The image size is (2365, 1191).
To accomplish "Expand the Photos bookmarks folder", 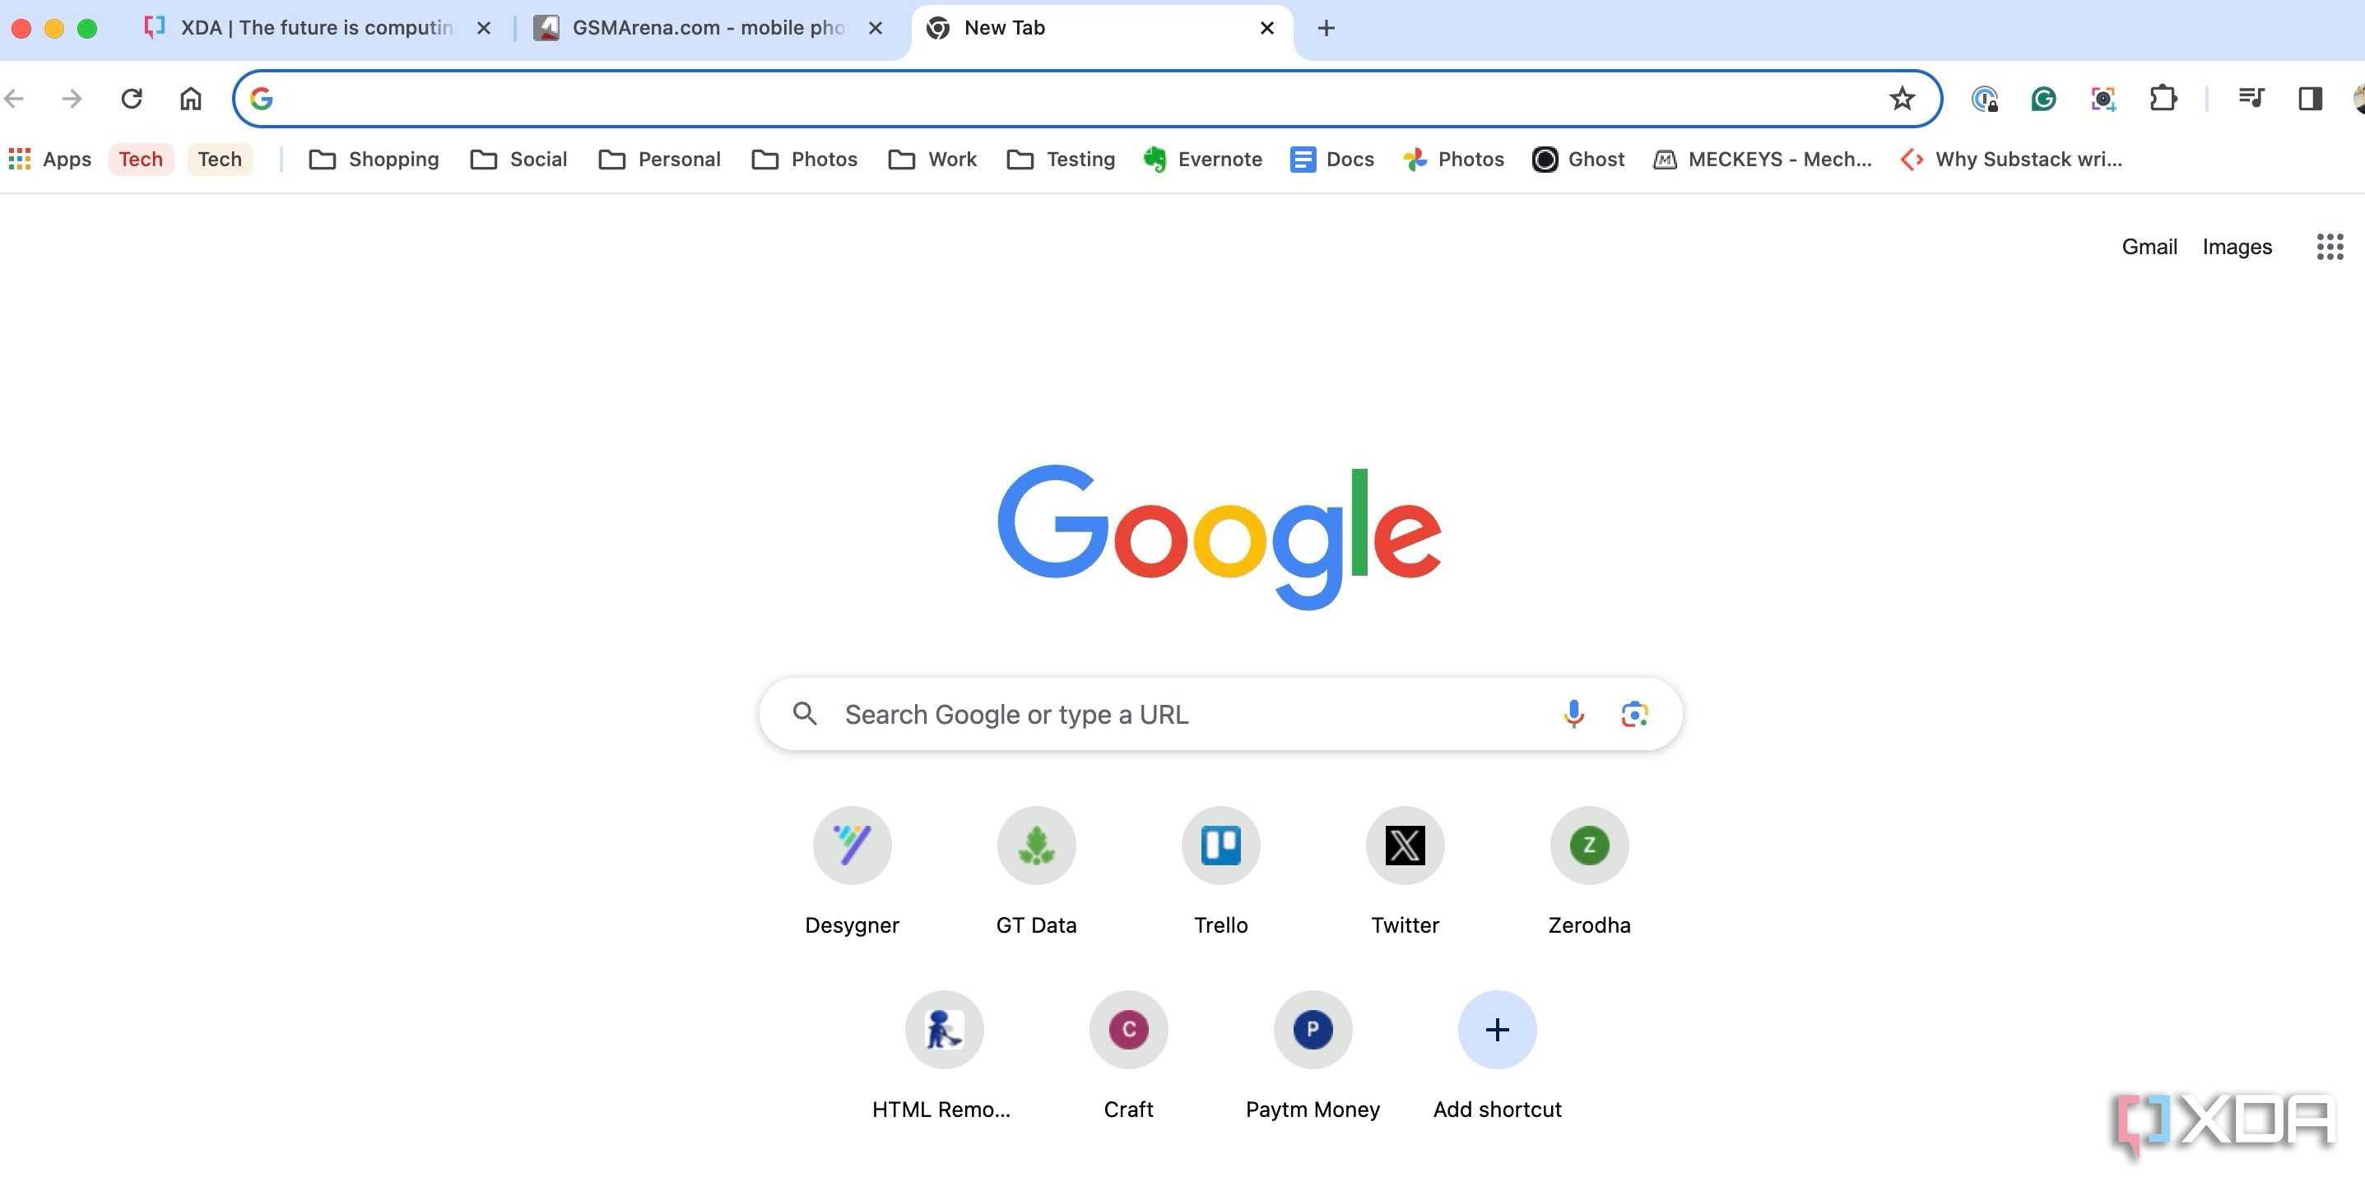I will pos(804,159).
